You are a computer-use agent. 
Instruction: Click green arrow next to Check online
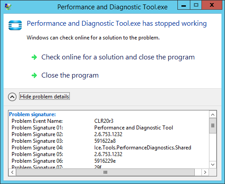pos(34,57)
